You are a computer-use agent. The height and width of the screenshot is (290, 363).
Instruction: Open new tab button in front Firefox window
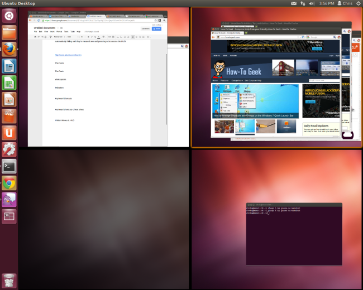click(246, 33)
